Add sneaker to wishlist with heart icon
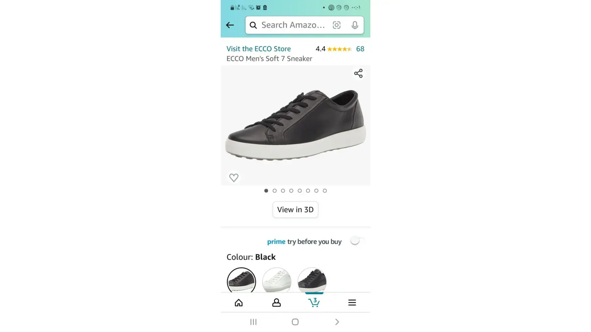 [234, 178]
